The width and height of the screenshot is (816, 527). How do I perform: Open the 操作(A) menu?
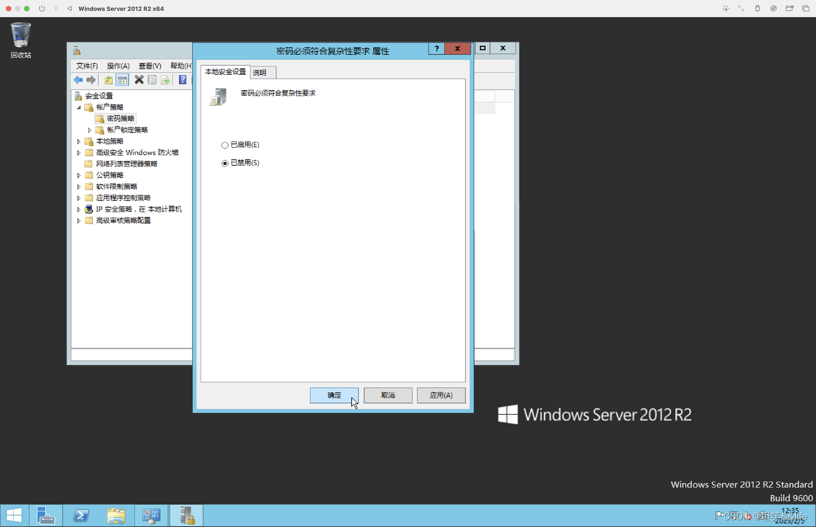point(118,66)
